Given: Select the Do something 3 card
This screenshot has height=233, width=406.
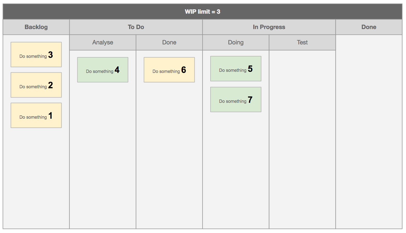Looking at the screenshot, I should click(x=36, y=55).
